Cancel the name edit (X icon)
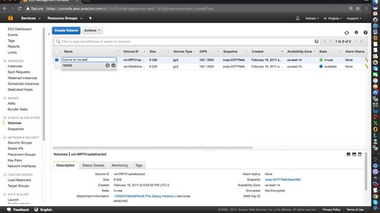This screenshot has height=213, width=380. (x=107, y=65)
